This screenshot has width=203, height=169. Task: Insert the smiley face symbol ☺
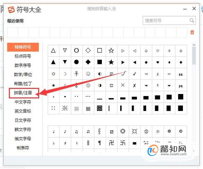(x=88, y=74)
